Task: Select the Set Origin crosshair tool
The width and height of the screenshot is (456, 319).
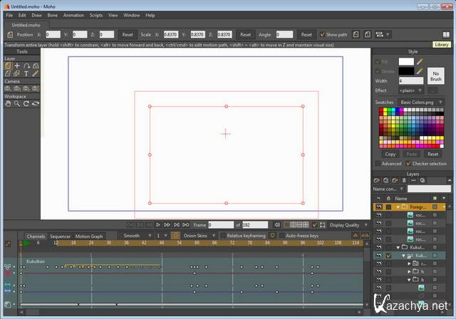Action: (x=17, y=66)
